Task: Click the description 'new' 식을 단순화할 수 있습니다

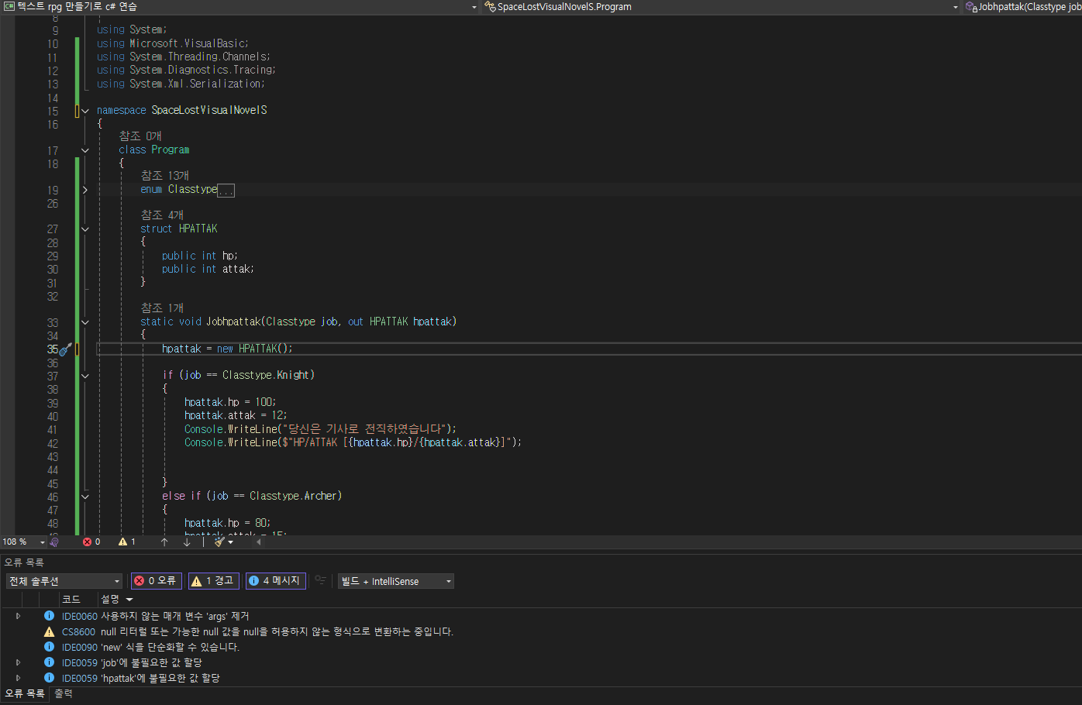Action: tap(171, 647)
